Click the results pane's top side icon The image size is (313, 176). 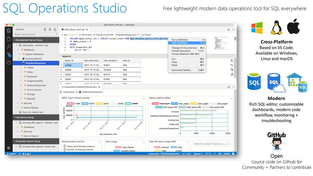[x=232, y=61]
